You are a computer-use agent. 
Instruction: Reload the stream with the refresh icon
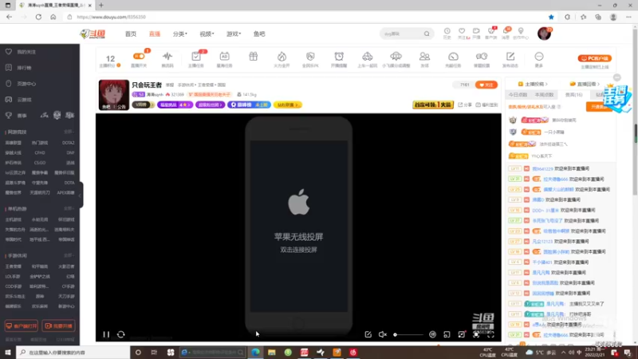click(121, 334)
